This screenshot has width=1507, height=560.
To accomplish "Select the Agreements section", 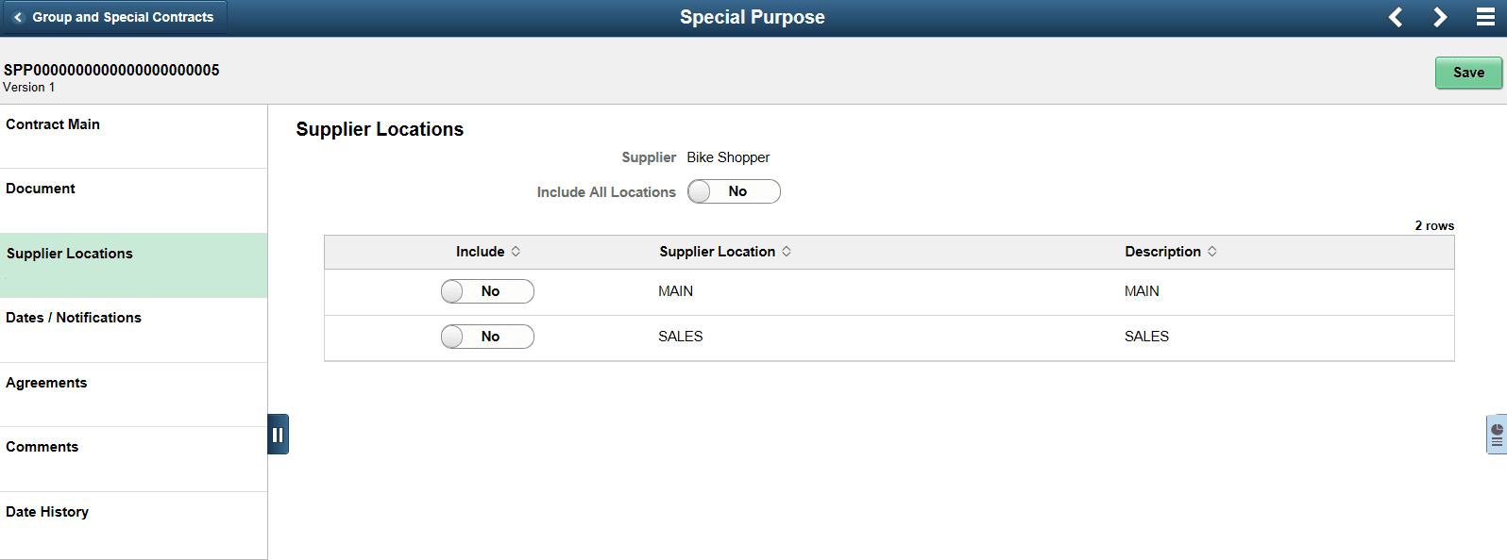I will pos(46,382).
